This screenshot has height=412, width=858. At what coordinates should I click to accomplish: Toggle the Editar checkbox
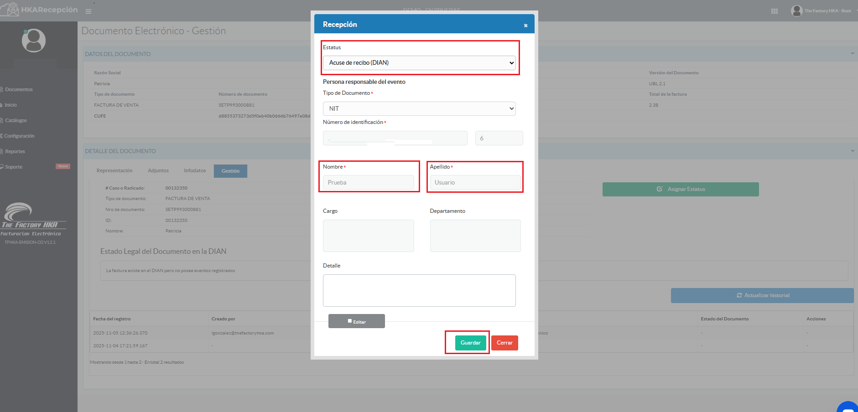(x=350, y=321)
